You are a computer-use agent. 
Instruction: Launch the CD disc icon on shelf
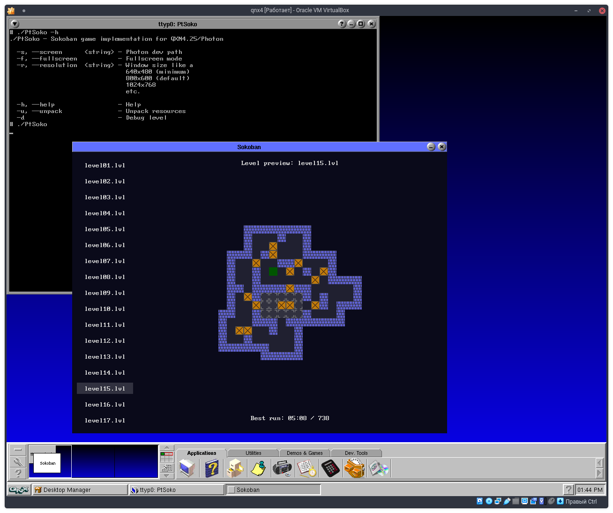click(x=379, y=468)
